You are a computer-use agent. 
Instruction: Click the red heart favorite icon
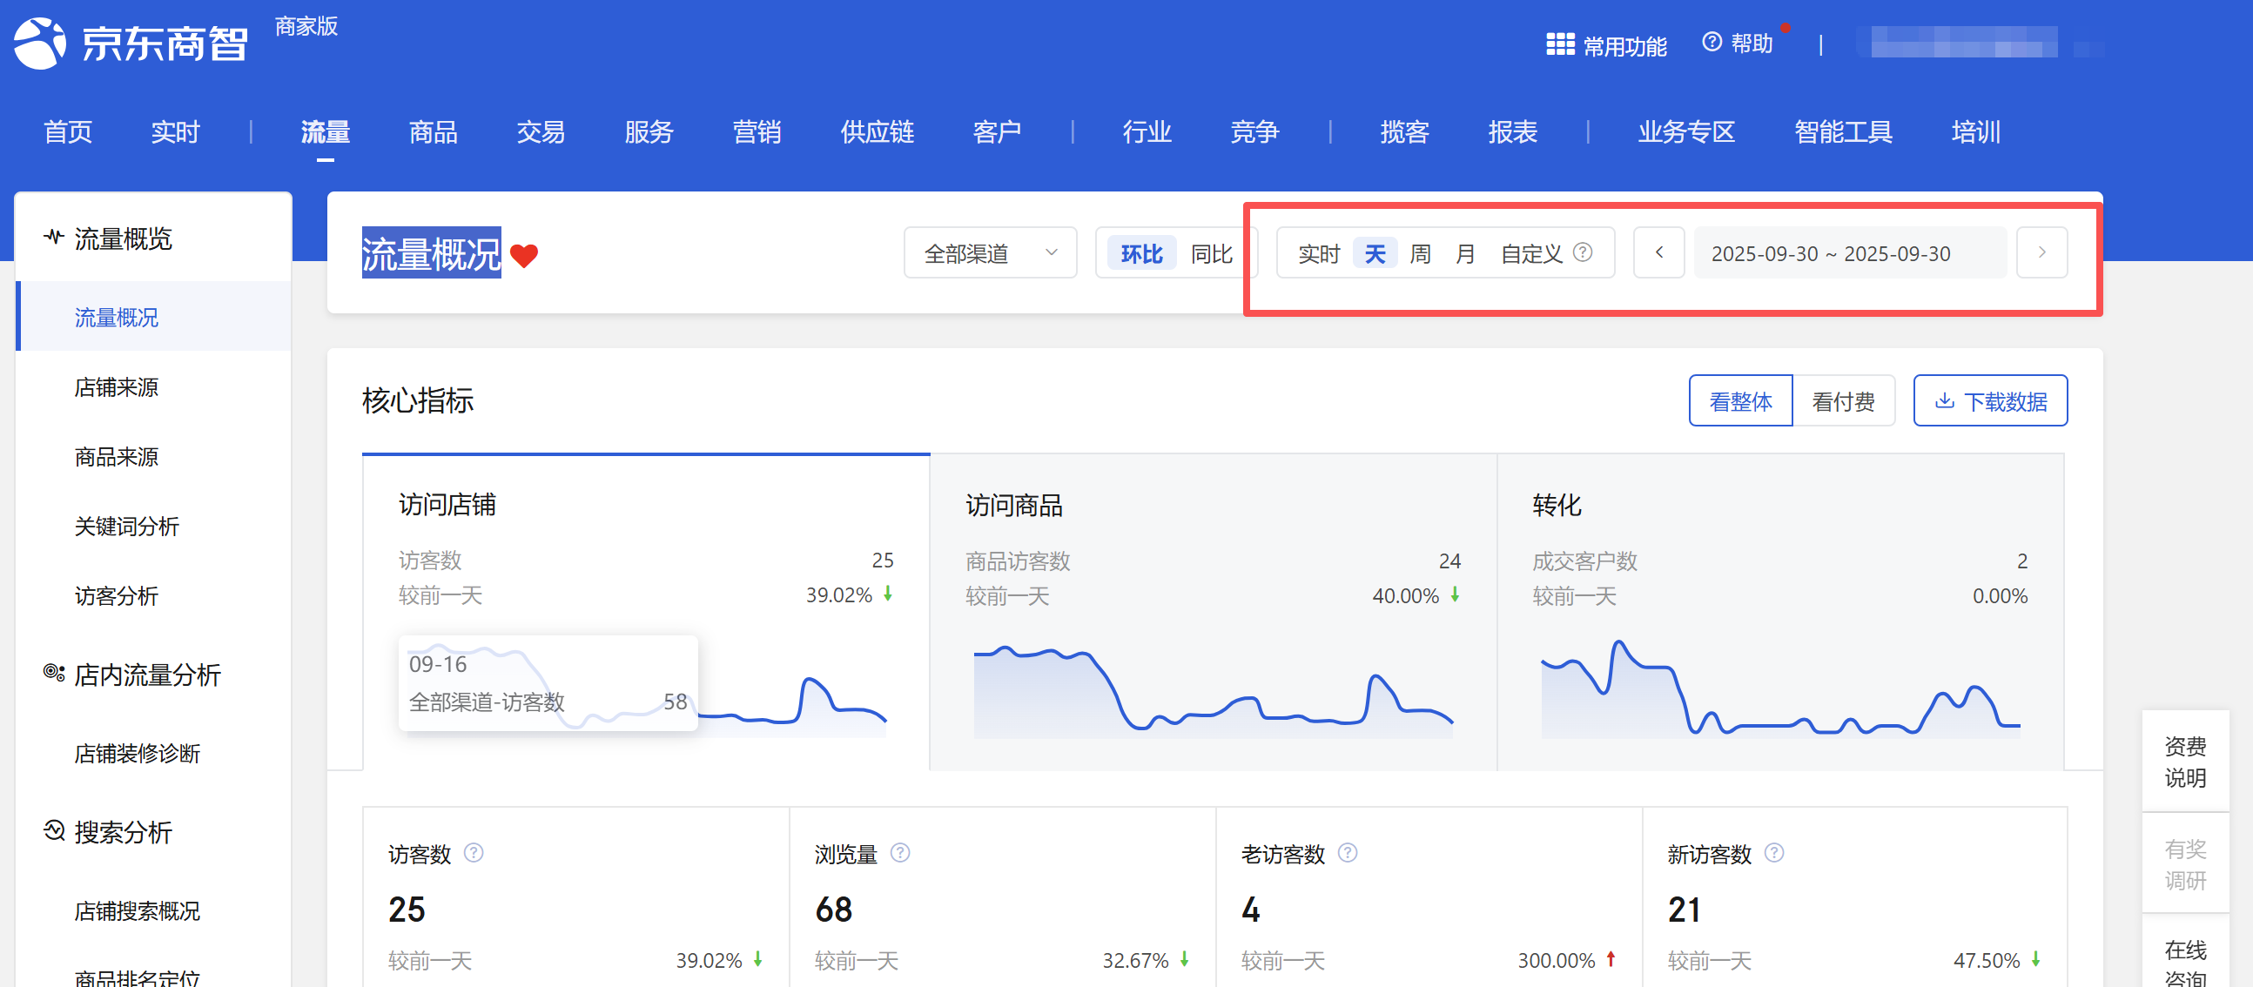524,255
